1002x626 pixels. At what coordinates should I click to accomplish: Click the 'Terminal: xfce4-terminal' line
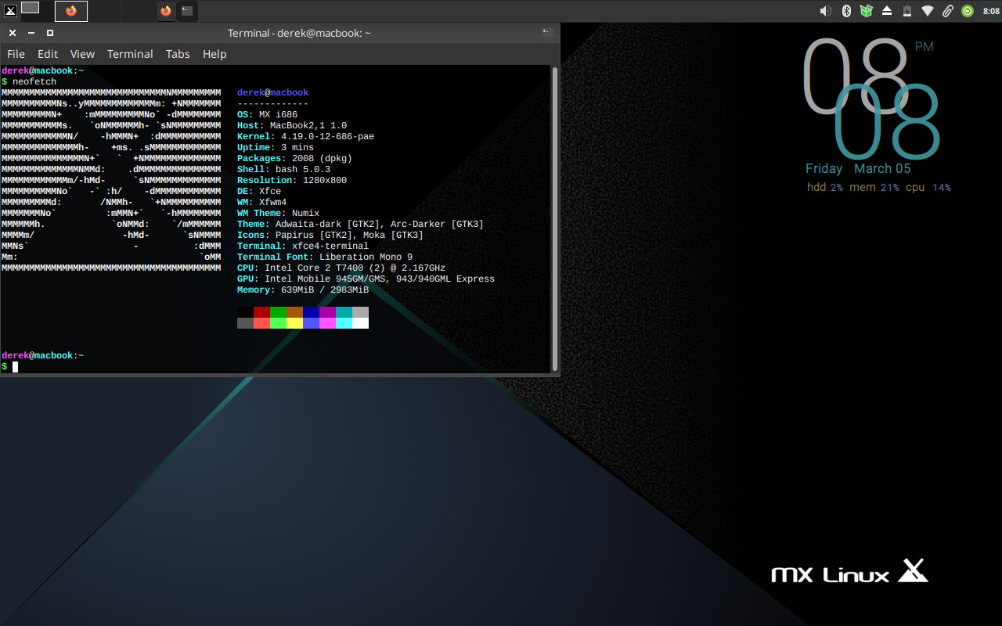point(303,246)
